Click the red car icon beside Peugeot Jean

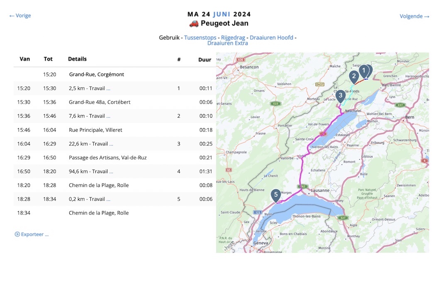pyautogui.click(x=194, y=23)
